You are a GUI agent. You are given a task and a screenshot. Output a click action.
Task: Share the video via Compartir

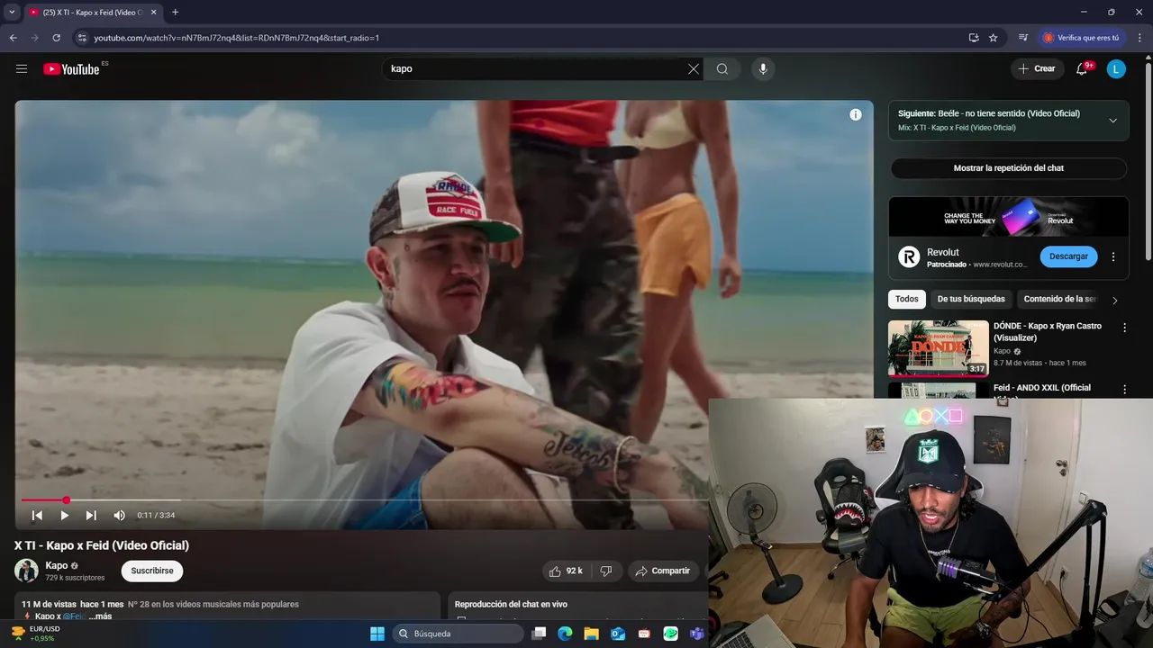click(x=663, y=571)
